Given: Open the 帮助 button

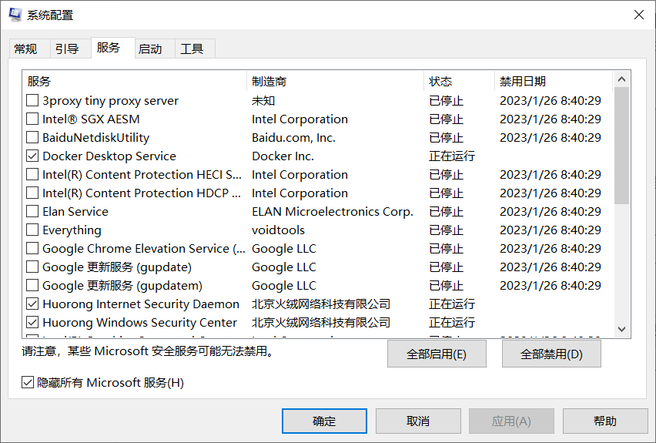Looking at the screenshot, I should coord(605,421).
